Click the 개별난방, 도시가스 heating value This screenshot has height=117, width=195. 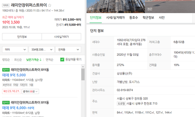tap(128, 82)
